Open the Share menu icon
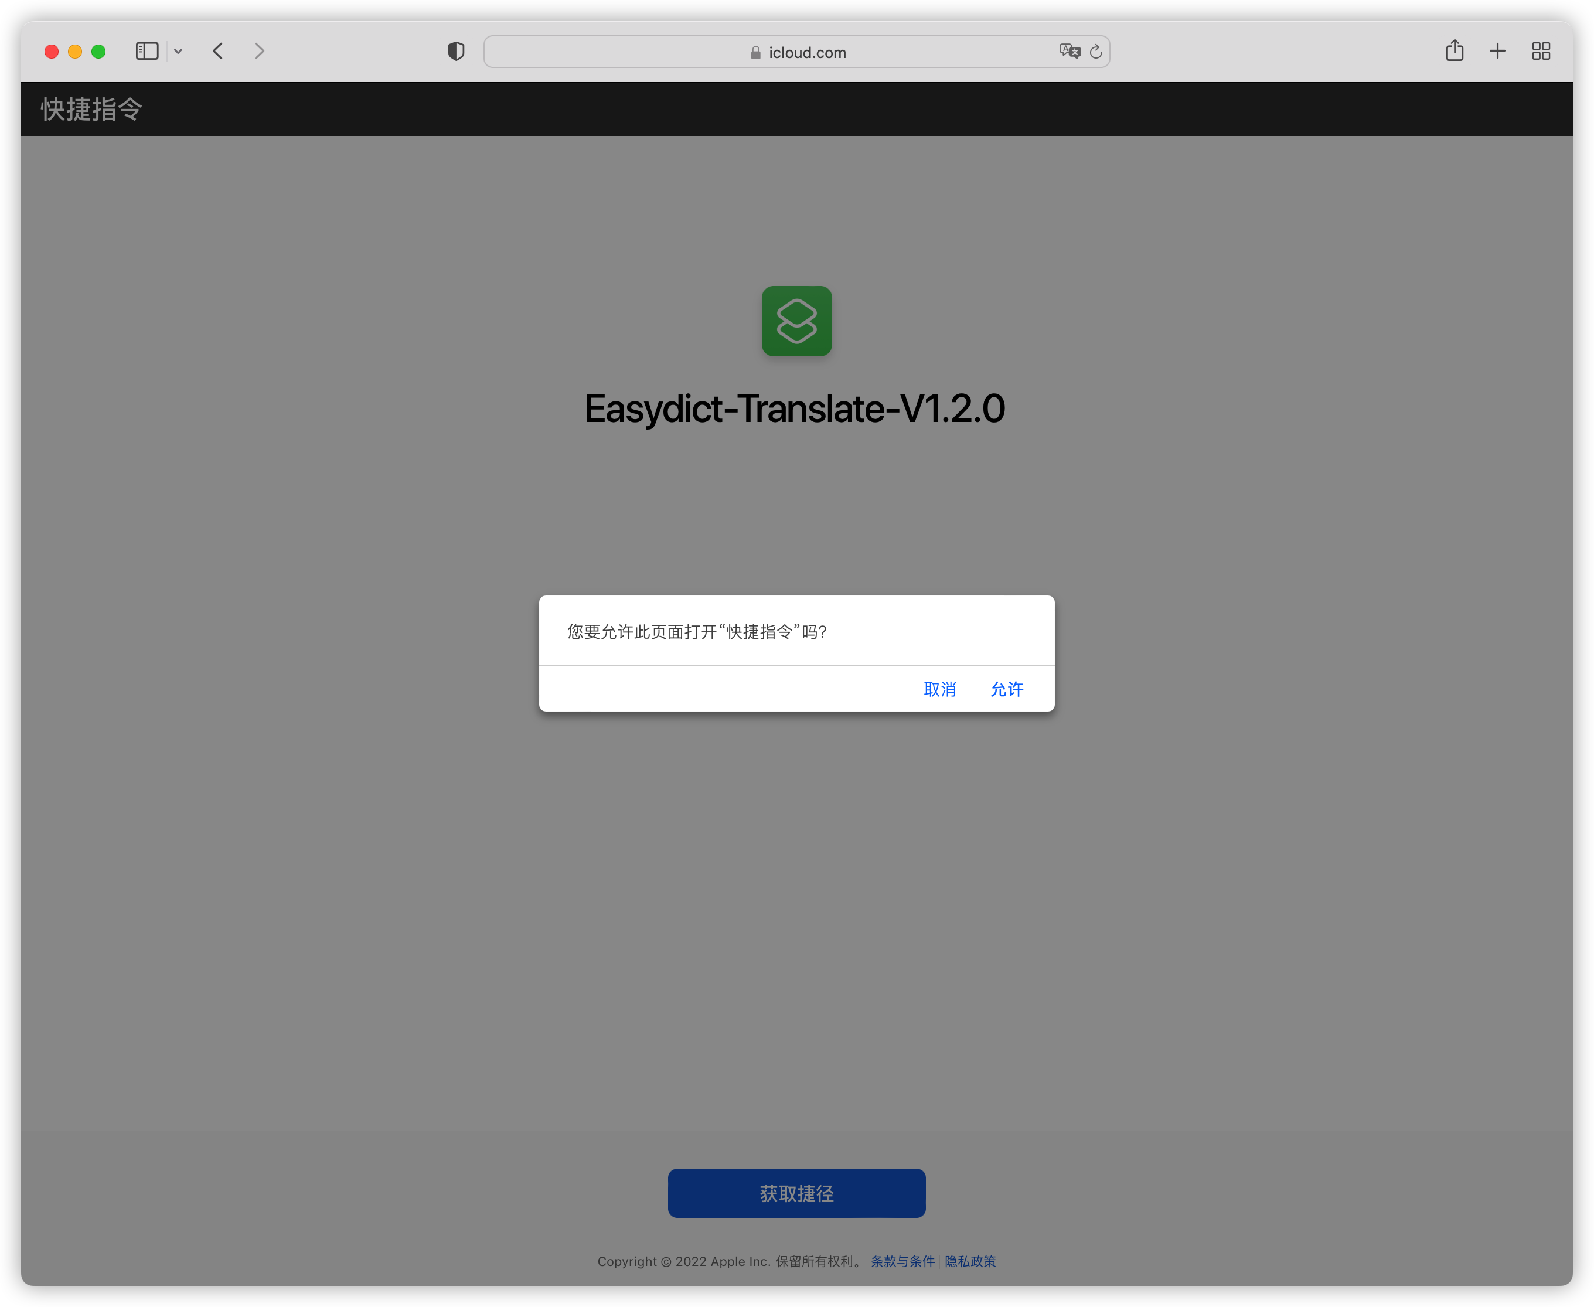The image size is (1594, 1307). (1454, 51)
